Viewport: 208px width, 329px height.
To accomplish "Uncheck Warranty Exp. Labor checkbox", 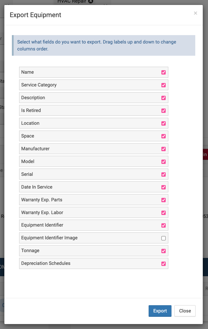I will pyautogui.click(x=163, y=213).
